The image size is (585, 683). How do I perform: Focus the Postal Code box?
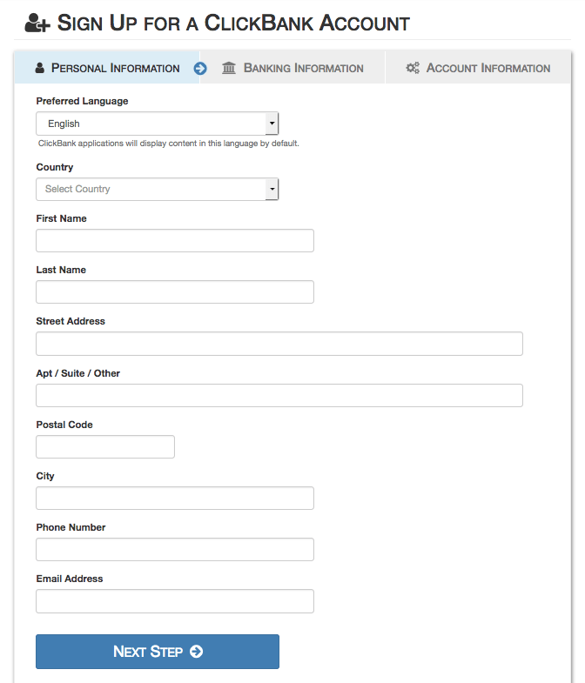click(104, 447)
